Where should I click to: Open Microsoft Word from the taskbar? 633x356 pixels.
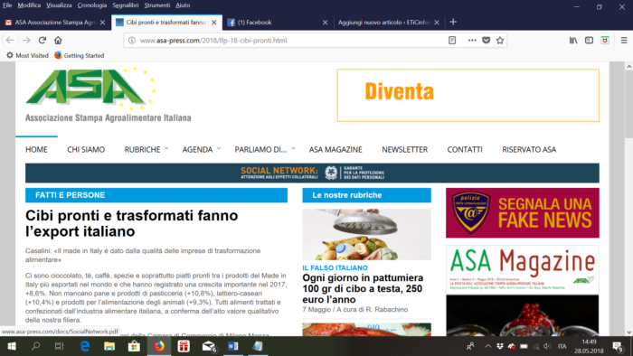(233, 346)
